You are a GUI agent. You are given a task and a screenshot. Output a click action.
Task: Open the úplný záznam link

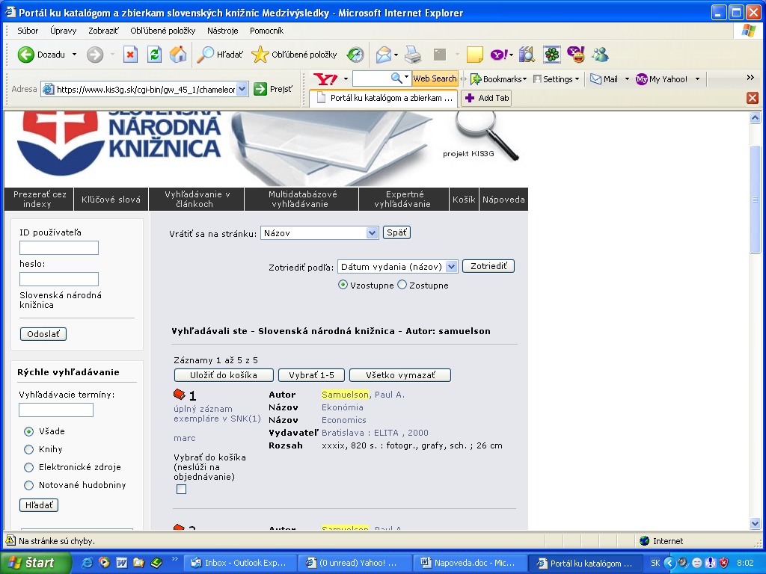pos(203,409)
